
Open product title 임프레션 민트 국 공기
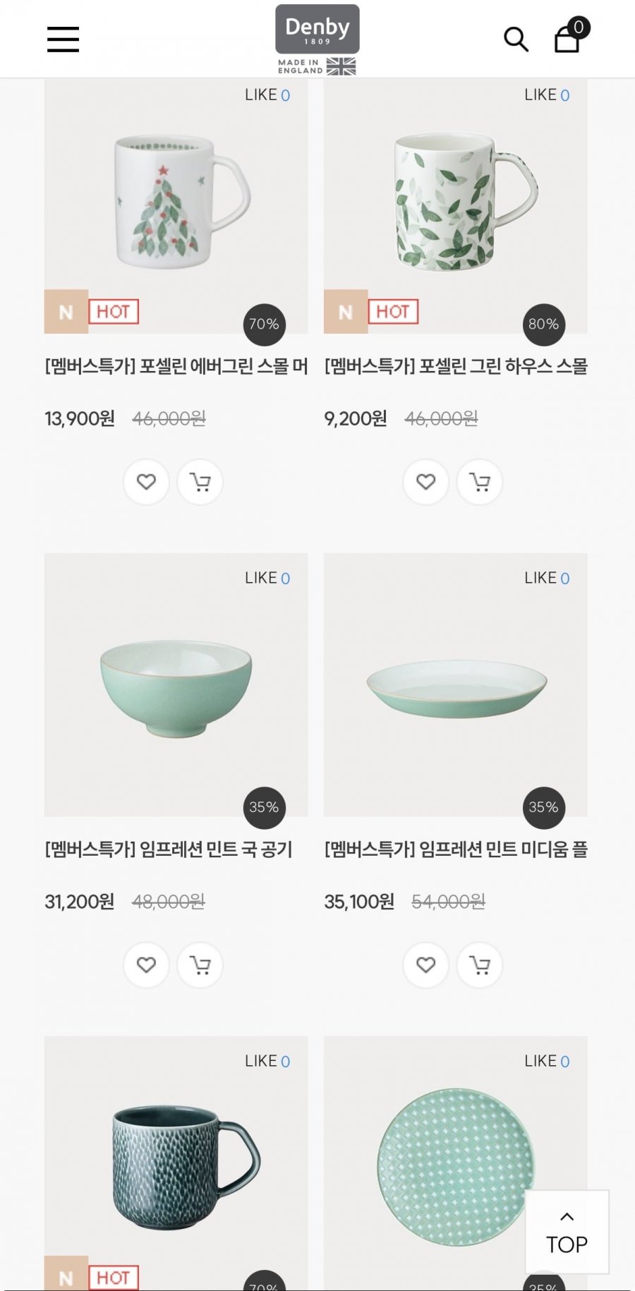pyautogui.click(x=169, y=849)
